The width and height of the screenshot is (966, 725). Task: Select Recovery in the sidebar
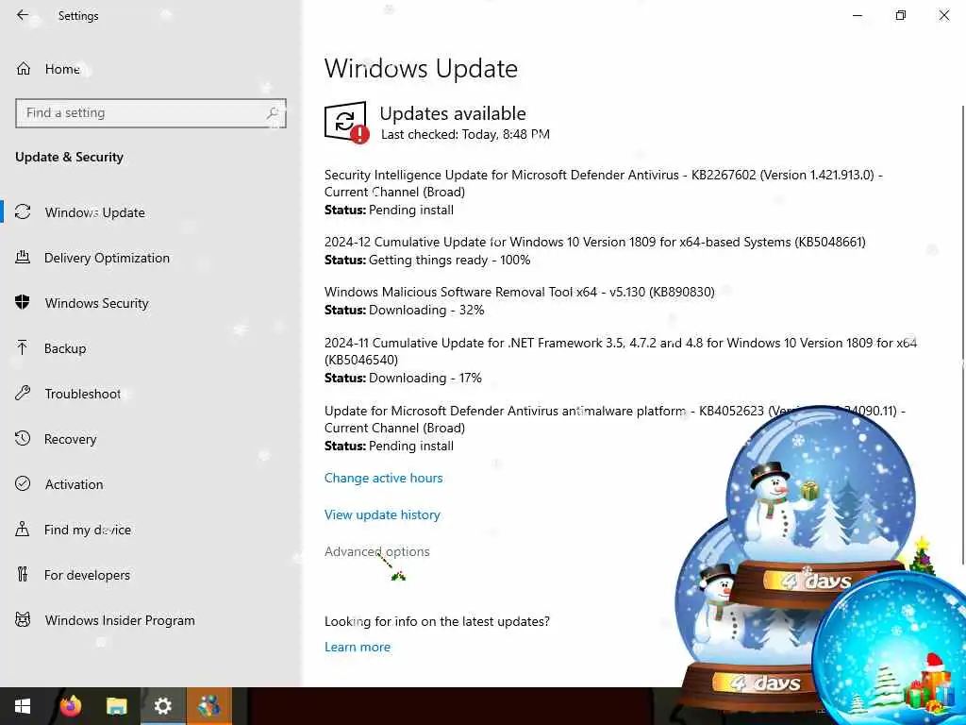pyautogui.click(x=70, y=439)
